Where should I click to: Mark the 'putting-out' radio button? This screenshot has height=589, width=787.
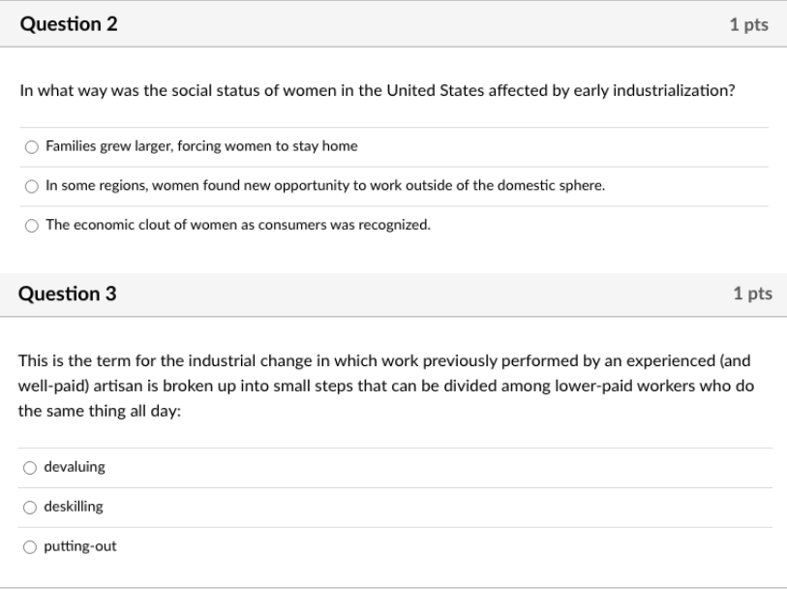[30, 546]
